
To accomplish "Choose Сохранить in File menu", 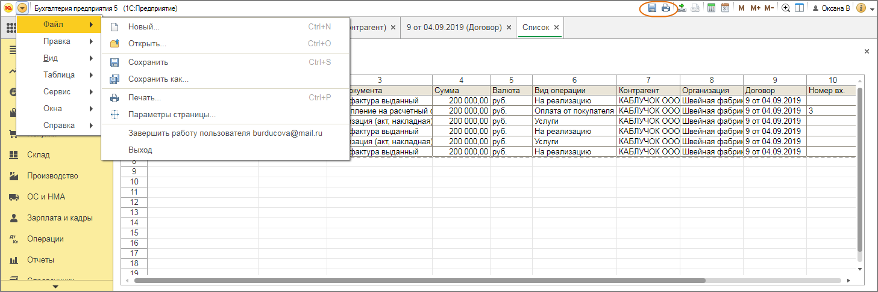I will coord(225,62).
